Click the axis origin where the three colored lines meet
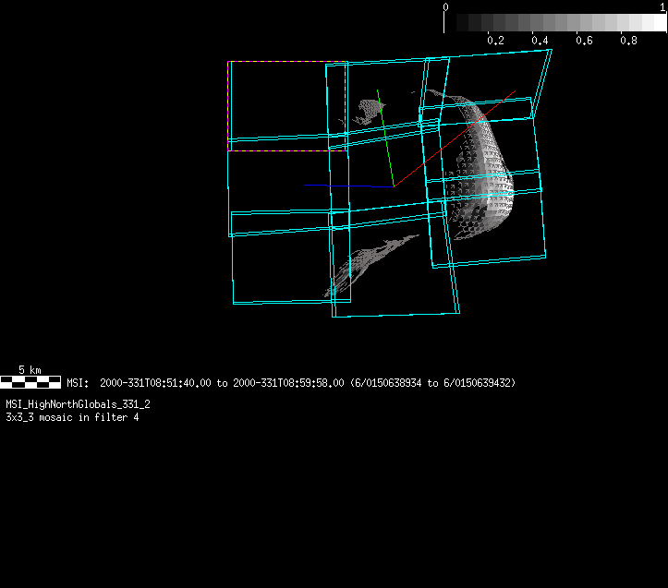Viewport: 668px width, 588px height. point(394,186)
